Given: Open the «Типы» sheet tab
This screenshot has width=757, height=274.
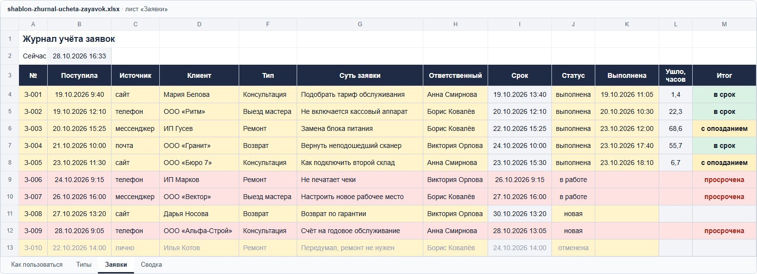Looking at the screenshot, I should point(84,265).
